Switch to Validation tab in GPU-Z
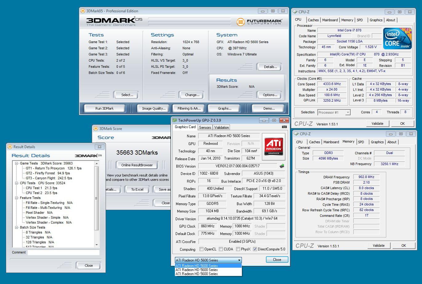The width and height of the screenshot is (422, 284). [222, 128]
